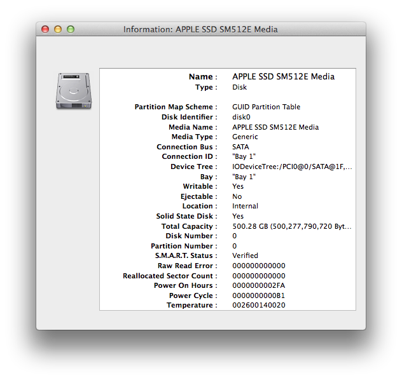Select the Type value 'Disk'

click(x=239, y=87)
